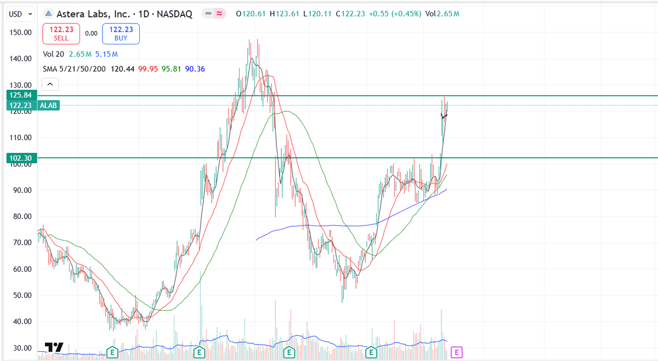Click the SMA value 120.44
658x361 pixels.
(121, 69)
